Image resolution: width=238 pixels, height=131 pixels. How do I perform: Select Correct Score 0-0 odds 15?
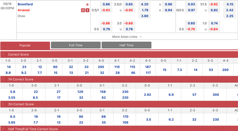[164, 70]
